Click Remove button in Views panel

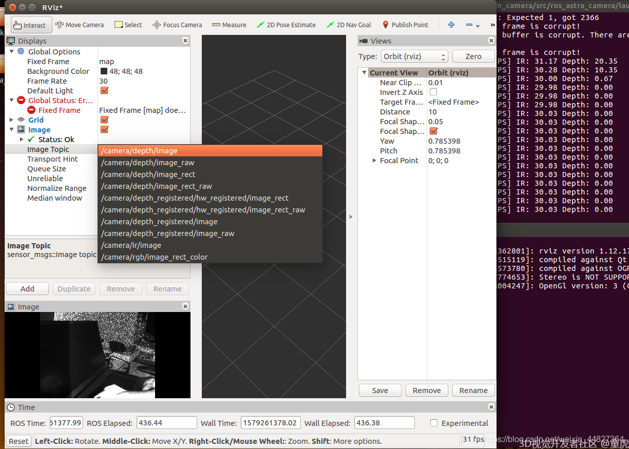tap(427, 390)
